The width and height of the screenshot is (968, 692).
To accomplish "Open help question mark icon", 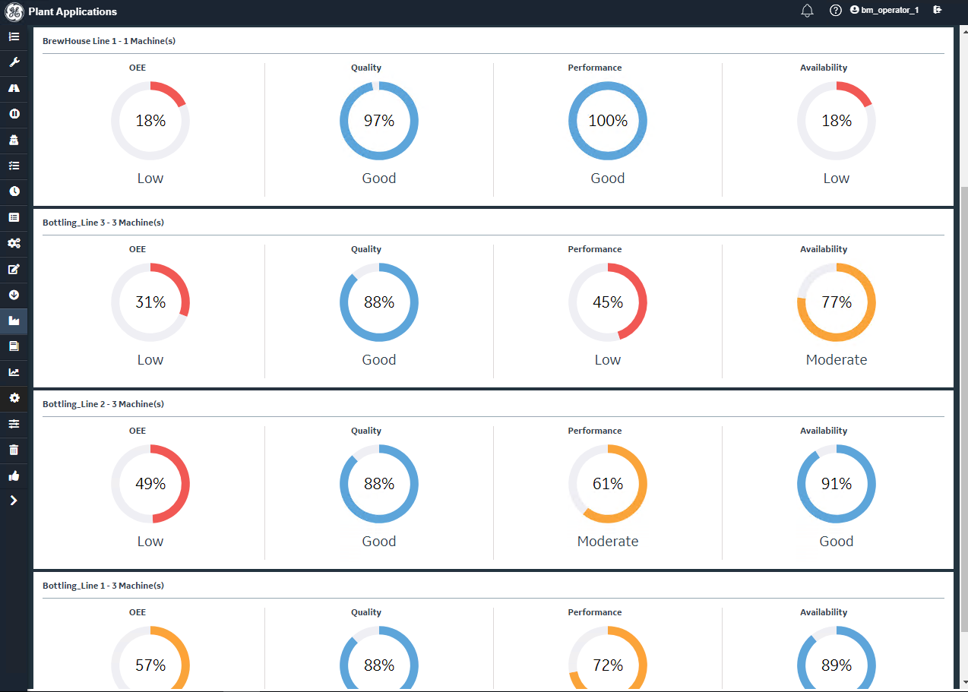I will click(x=836, y=11).
